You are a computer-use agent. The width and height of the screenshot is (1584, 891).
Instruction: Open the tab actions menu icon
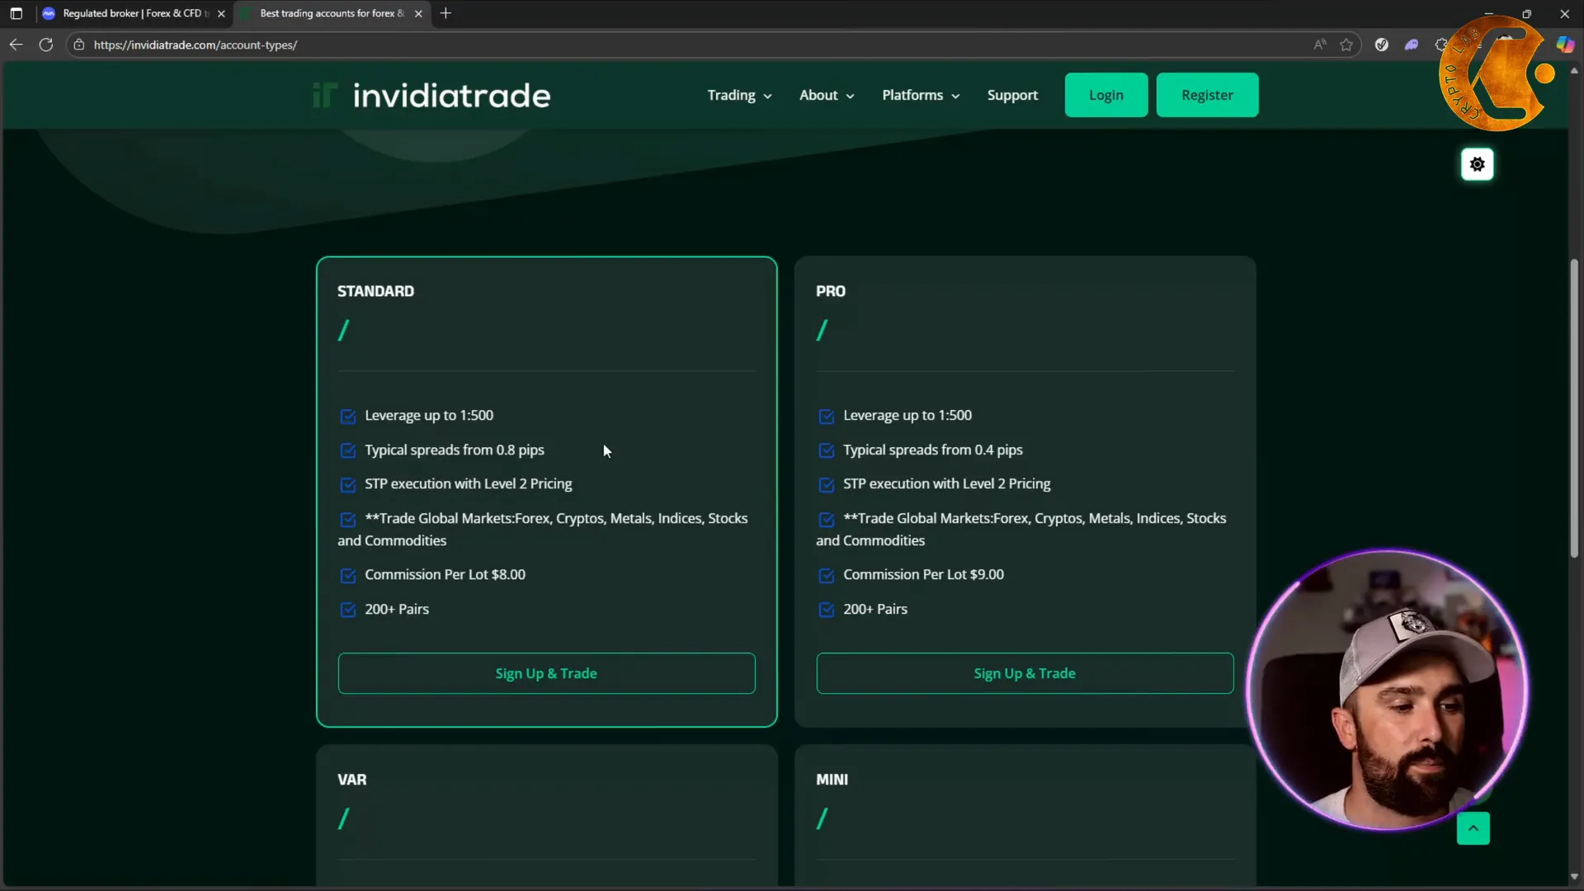16,13
